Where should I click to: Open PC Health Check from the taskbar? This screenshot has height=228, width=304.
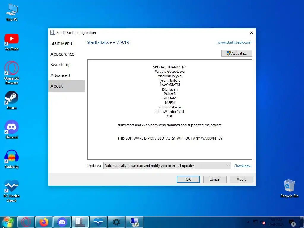[x=98, y=222]
